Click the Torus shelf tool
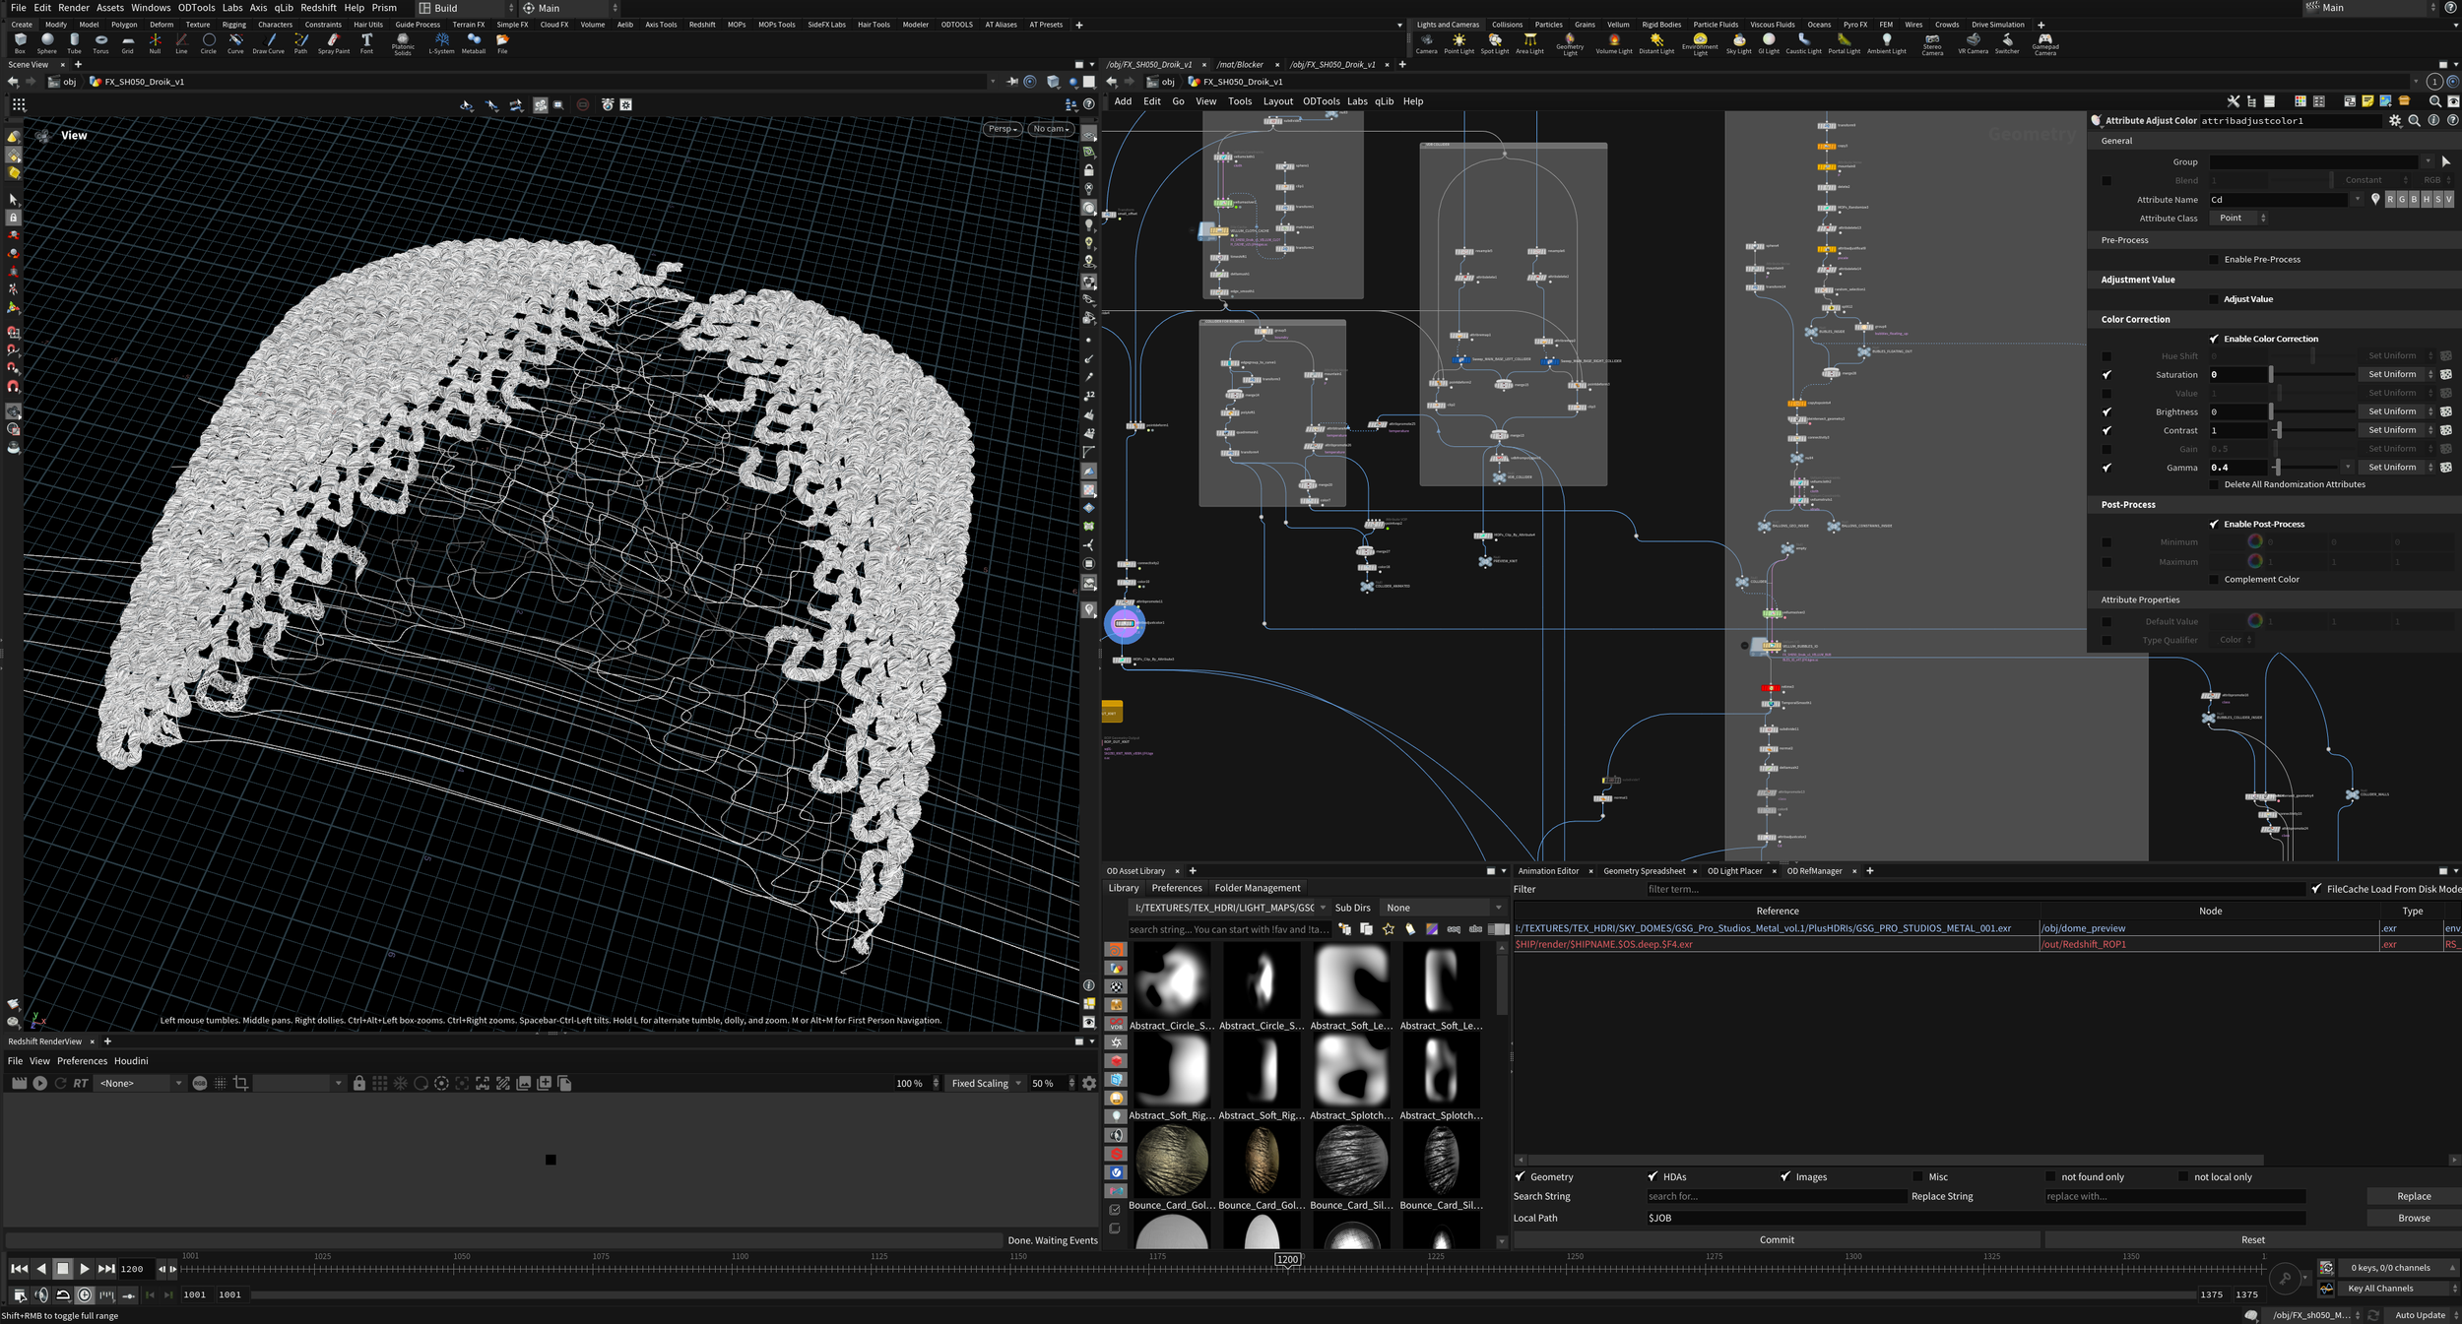The width and height of the screenshot is (2462, 1324). 100,42
